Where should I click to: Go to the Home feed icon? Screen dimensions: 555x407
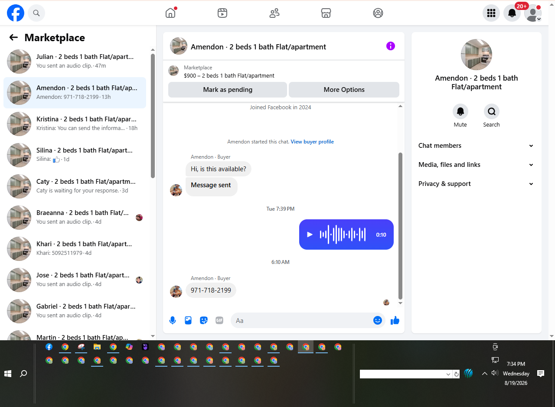coord(170,13)
